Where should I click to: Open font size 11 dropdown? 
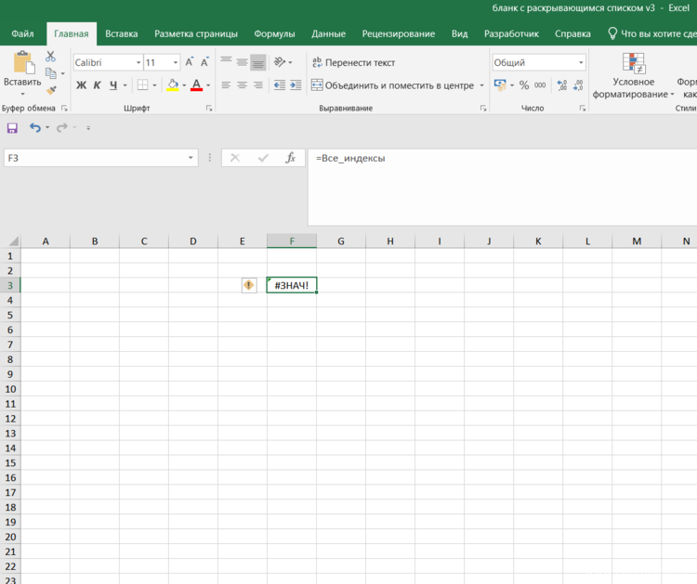(176, 62)
